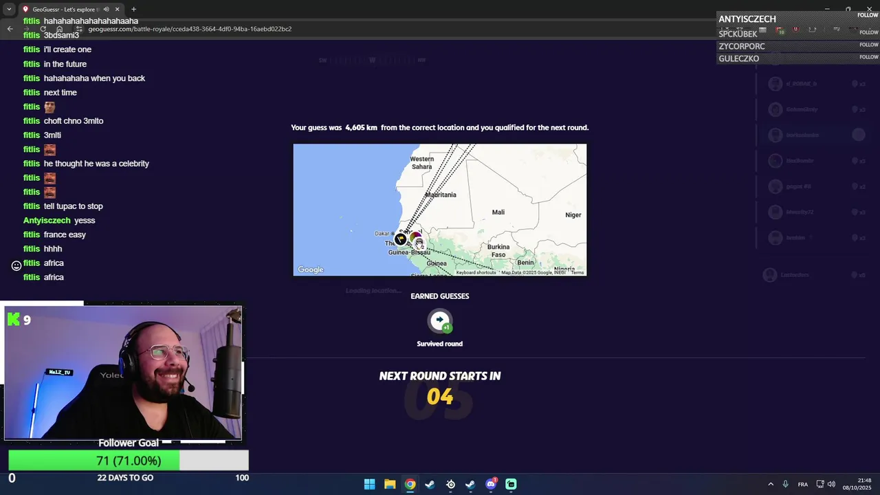The image size is (880, 495).
Task: Click 'he thought he was a celebrity'
Action: tap(96, 164)
